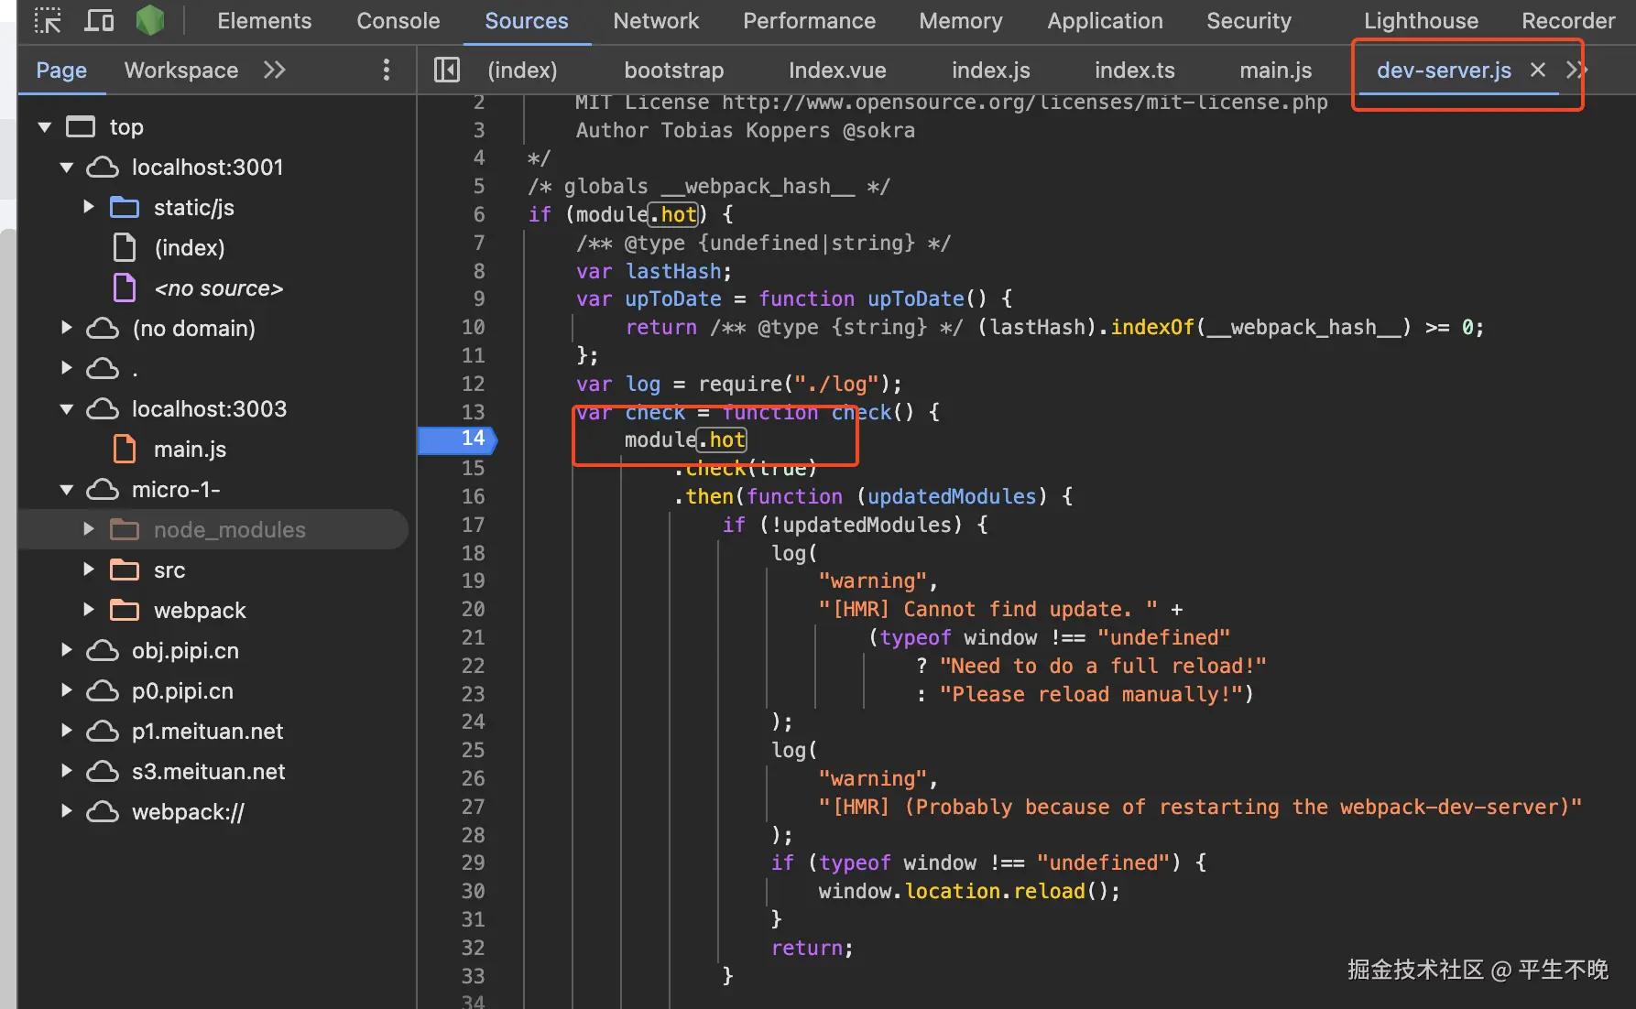This screenshot has height=1009, width=1636.
Task: Toggle the navigator sidebar panel icon
Action: click(x=447, y=70)
